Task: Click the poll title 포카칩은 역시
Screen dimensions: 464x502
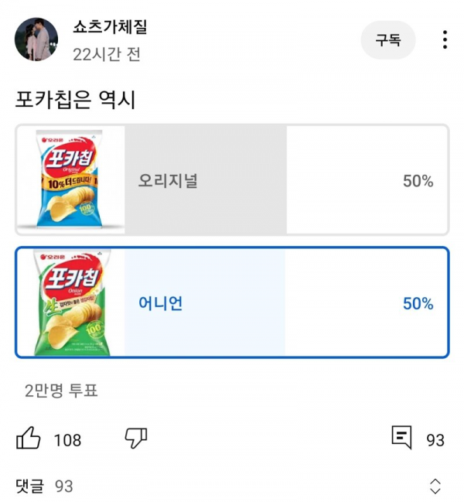Action: [76, 100]
